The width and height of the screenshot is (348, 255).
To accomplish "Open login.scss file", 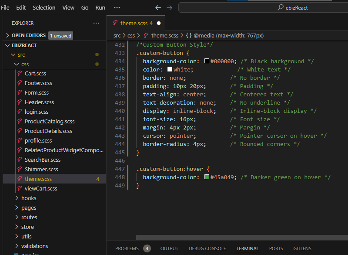I will click(x=37, y=112).
